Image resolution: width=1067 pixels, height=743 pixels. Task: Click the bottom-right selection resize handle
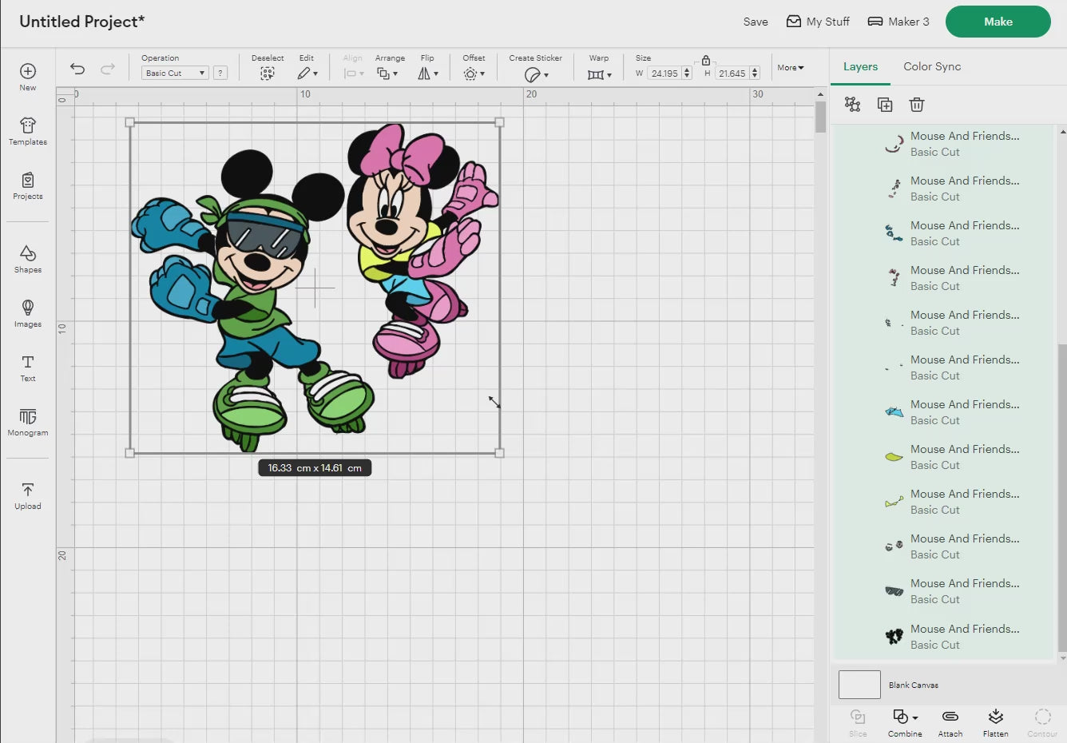pyautogui.click(x=500, y=453)
